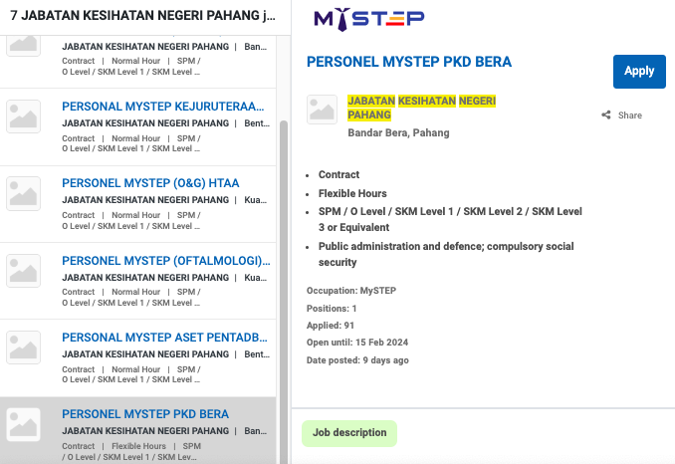This screenshot has width=675, height=464.
Task: Open PERSONEL MYSTEP (OFTALMOLOGI) listing
Action: coord(165,261)
